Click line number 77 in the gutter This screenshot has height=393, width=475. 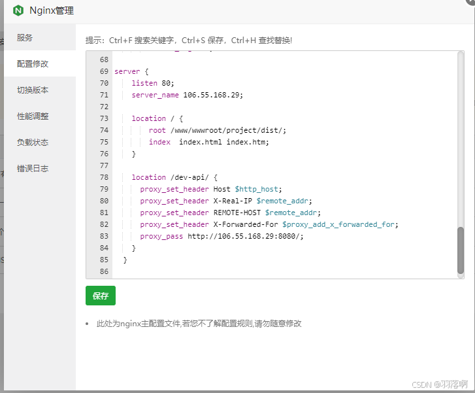tap(104, 165)
